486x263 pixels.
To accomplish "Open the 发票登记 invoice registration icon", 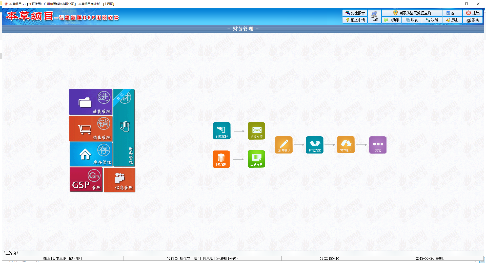I will 284,145.
